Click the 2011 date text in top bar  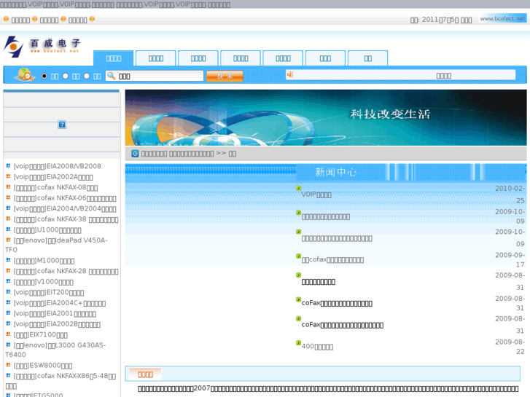coord(441,20)
